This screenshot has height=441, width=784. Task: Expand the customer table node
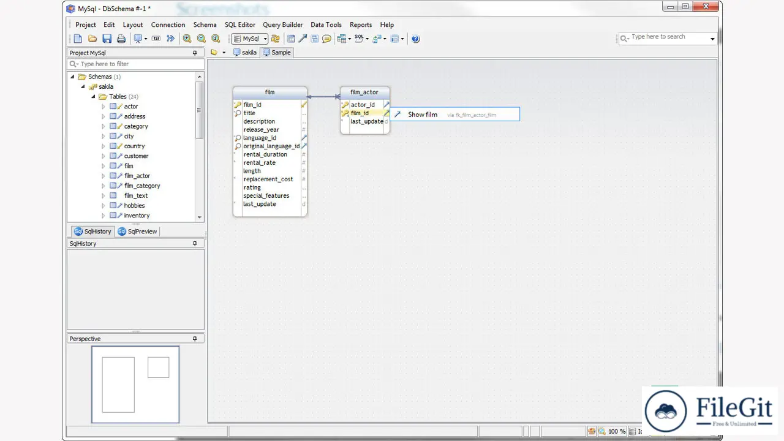[x=104, y=156]
